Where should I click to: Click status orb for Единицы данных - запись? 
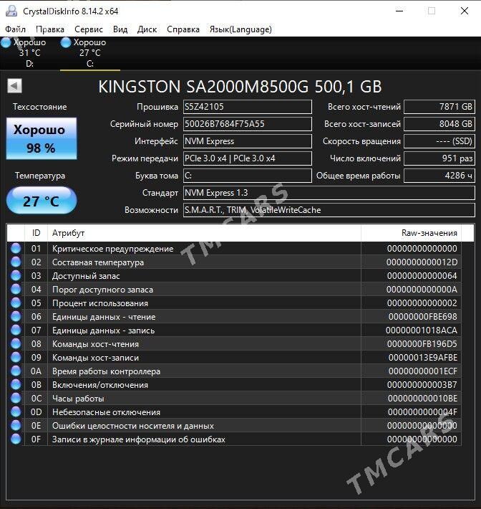click(16, 330)
